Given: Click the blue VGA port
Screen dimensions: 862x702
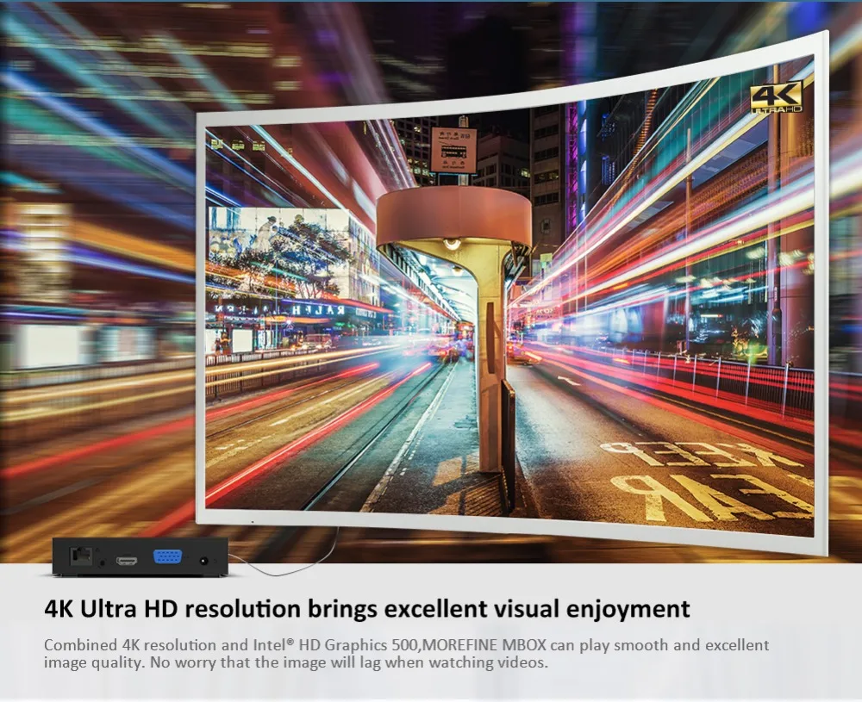Looking at the screenshot, I should [167, 558].
